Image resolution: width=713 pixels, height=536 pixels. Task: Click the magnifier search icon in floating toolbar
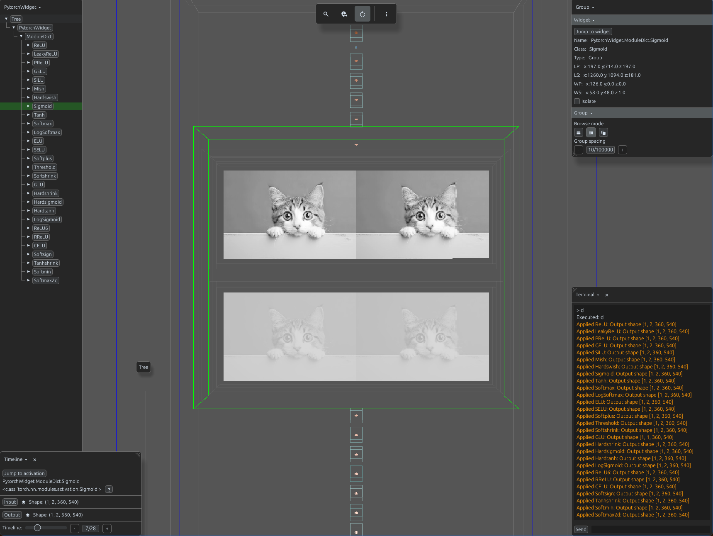click(x=326, y=14)
